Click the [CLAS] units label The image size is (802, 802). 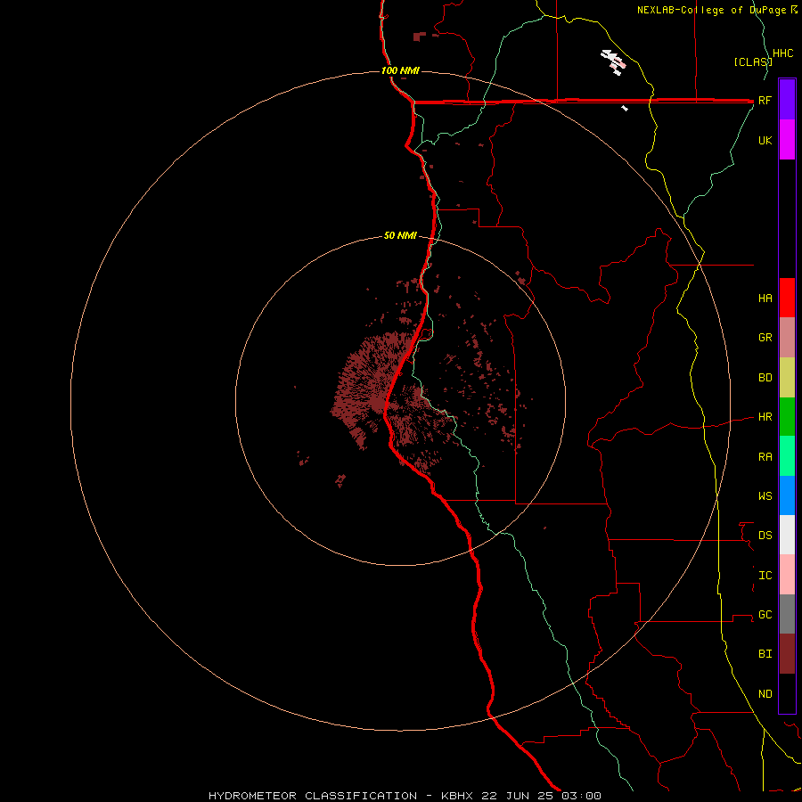[753, 61]
